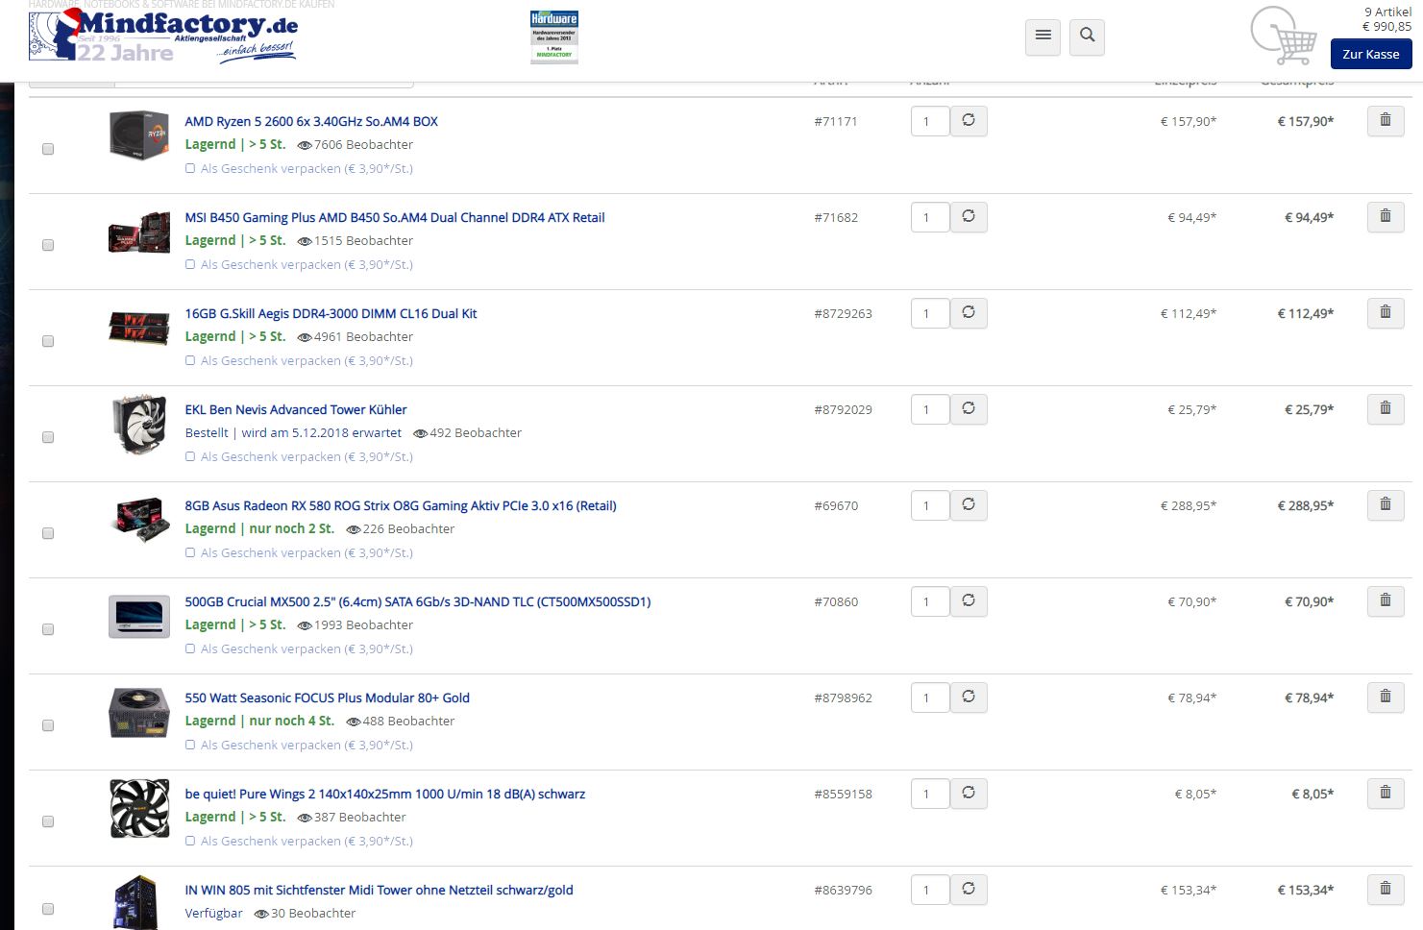This screenshot has width=1423, height=930.
Task: Enable gift wrapping for G.Skill Aegis RAM
Action: 190,360
